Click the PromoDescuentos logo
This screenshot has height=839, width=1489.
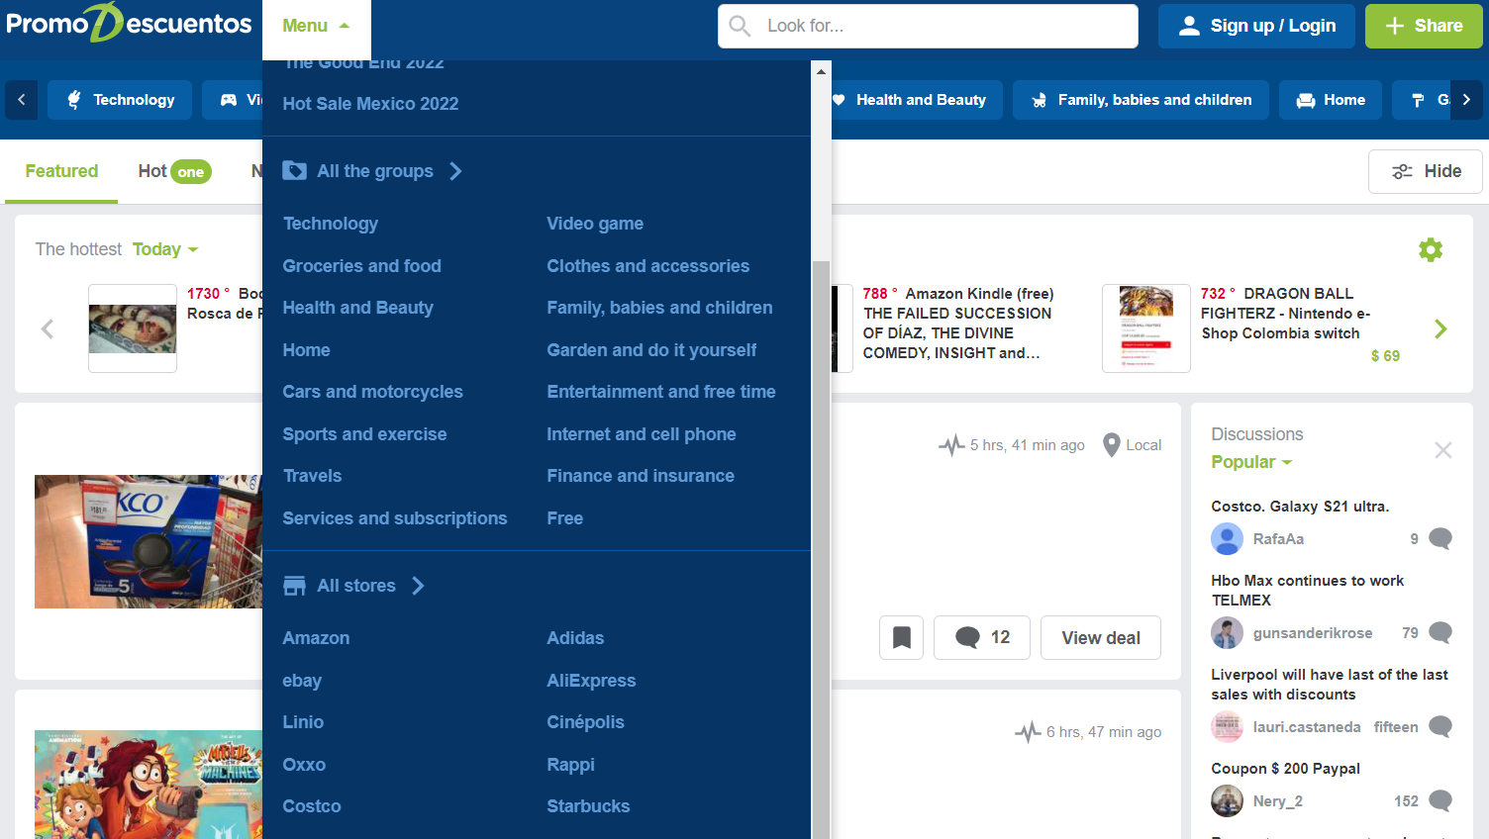click(x=129, y=24)
